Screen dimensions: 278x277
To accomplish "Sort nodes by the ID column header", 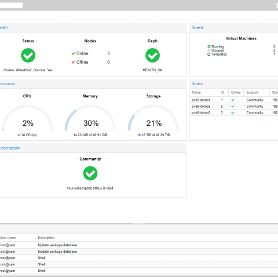I will coord(223,93).
